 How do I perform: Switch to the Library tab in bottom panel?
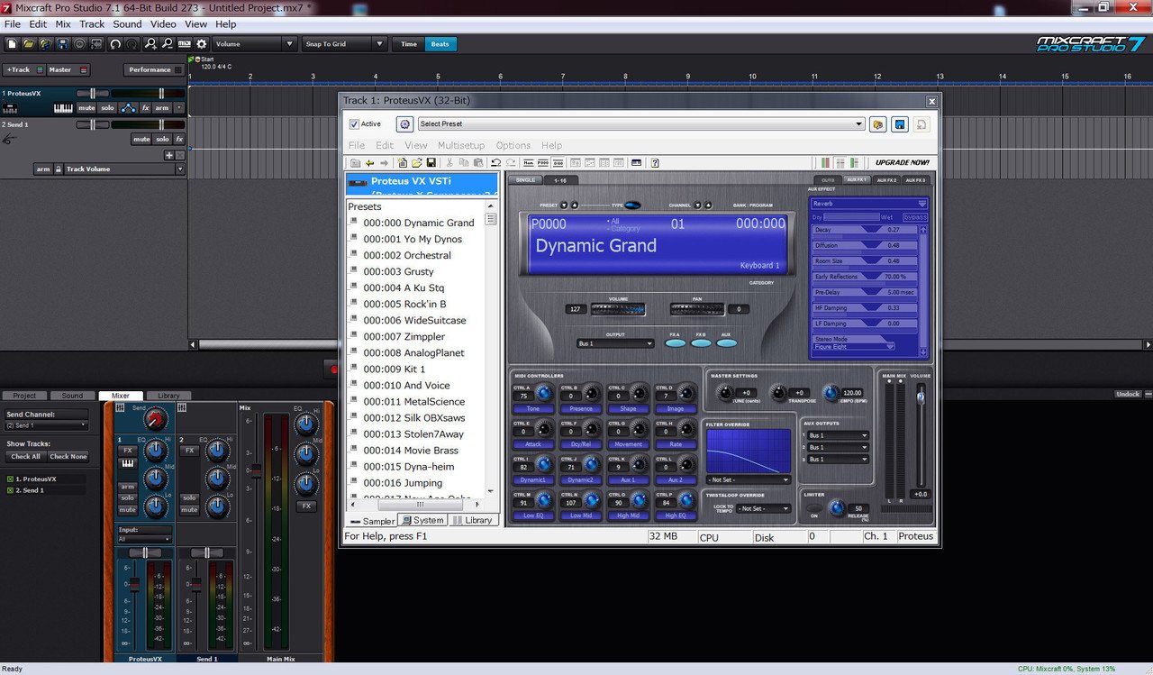click(x=168, y=396)
